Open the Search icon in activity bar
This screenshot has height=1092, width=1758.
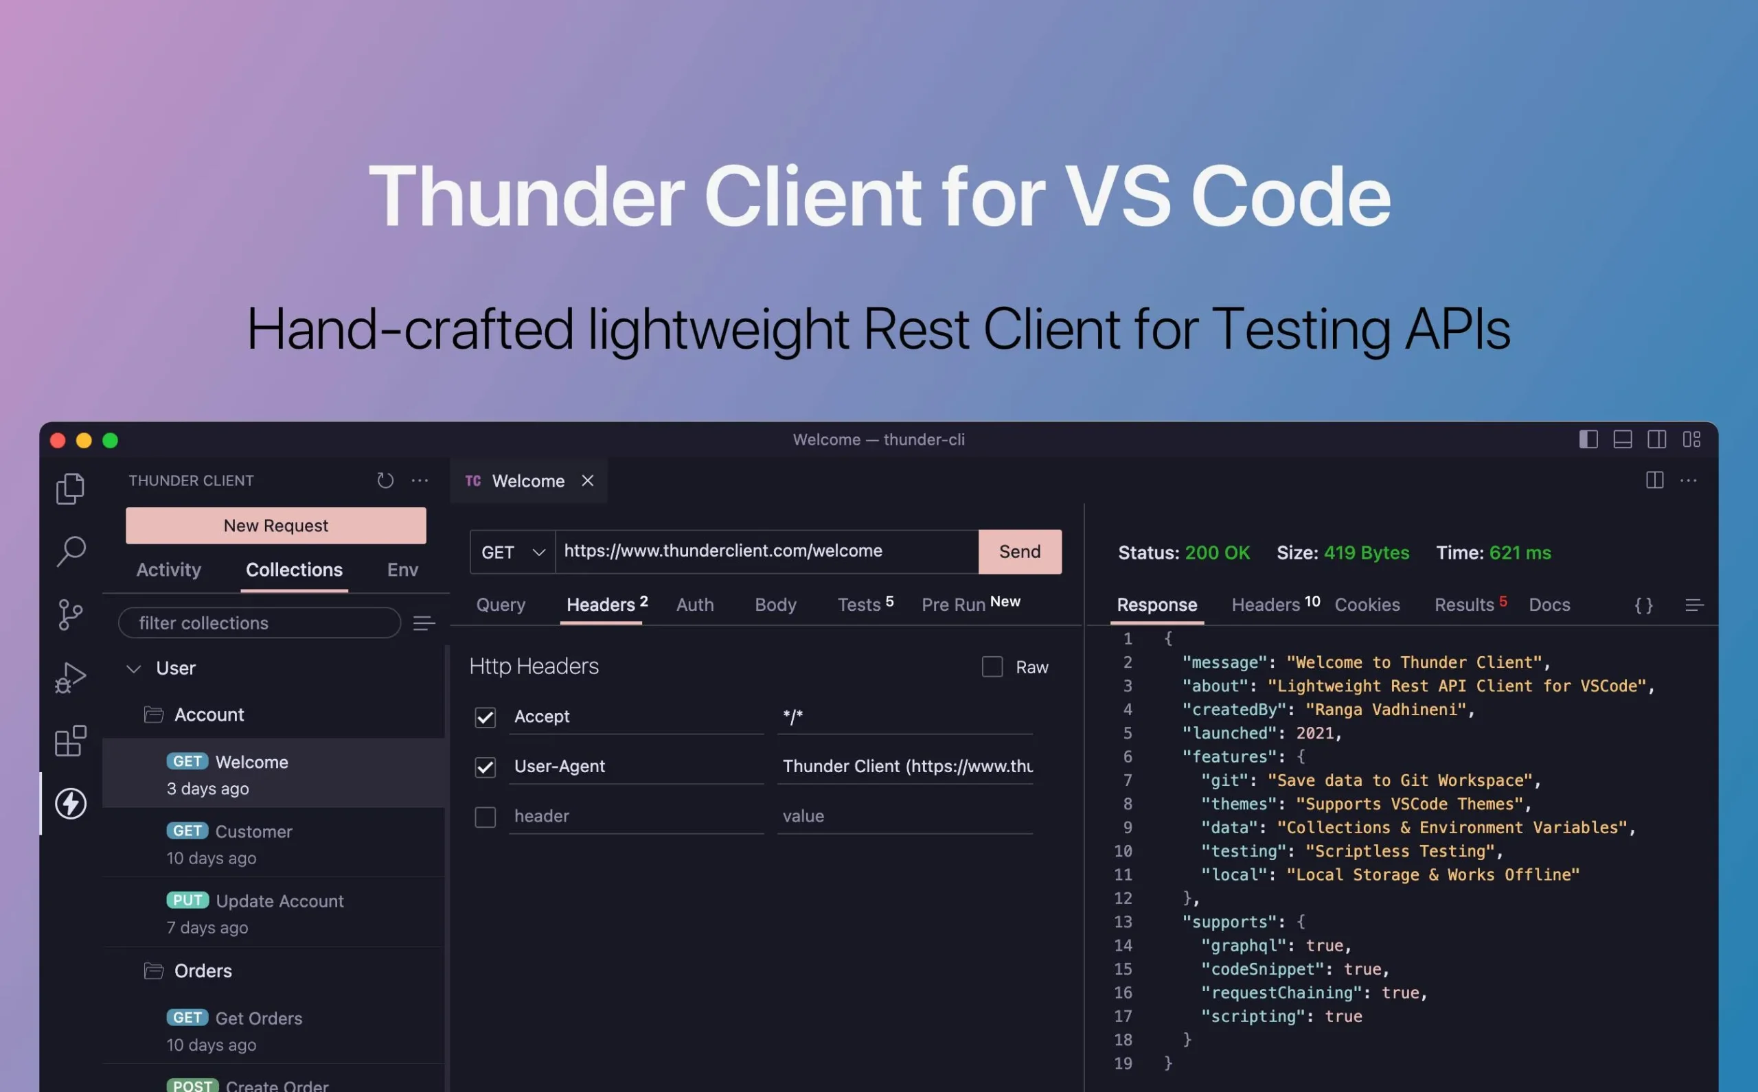(70, 552)
